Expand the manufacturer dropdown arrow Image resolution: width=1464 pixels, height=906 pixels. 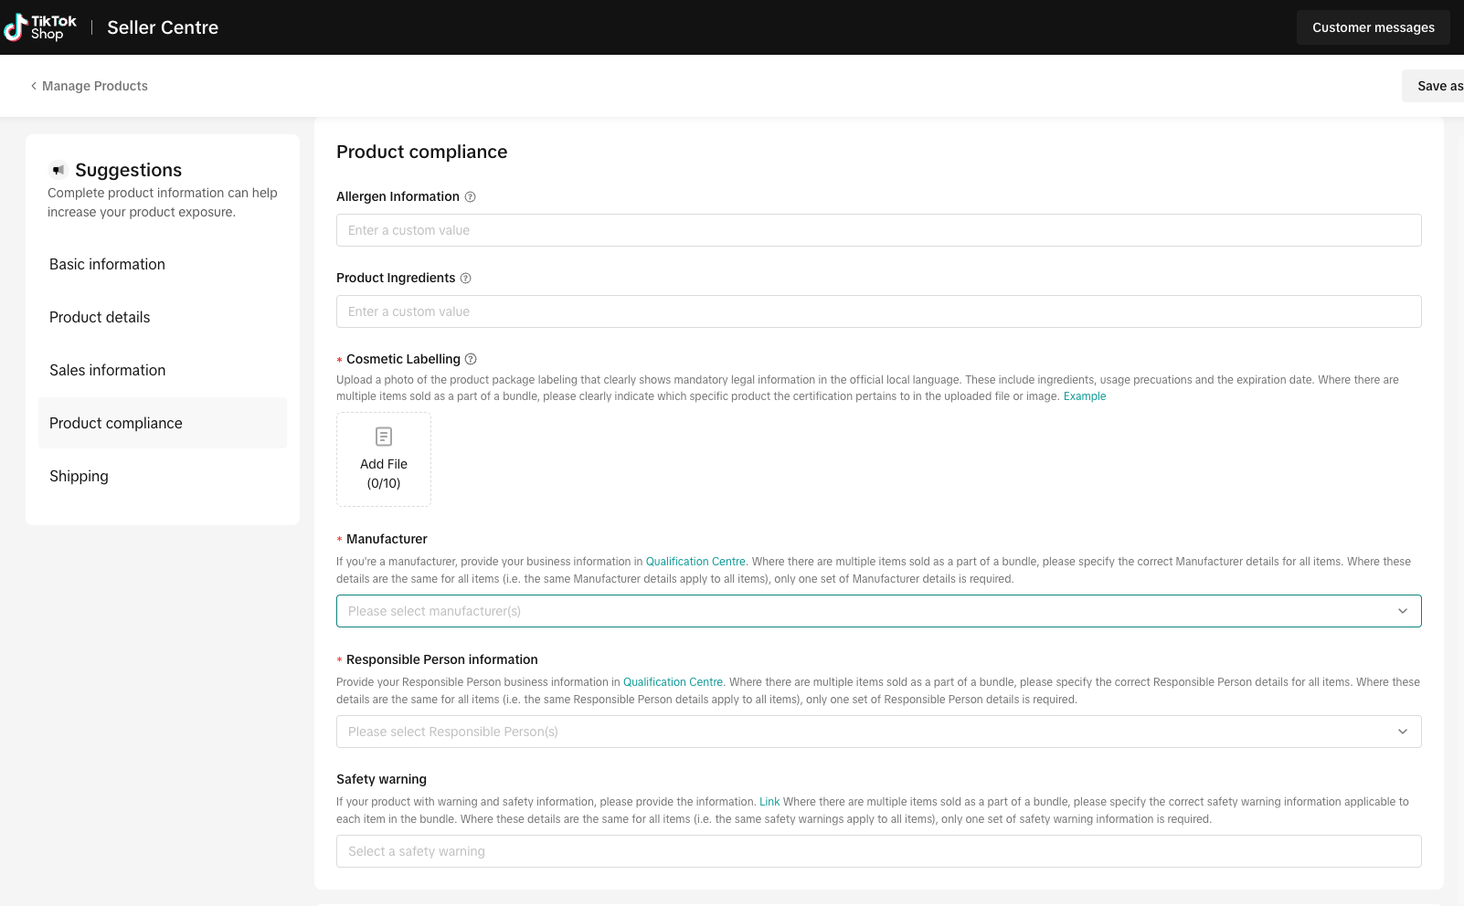[x=1403, y=611]
